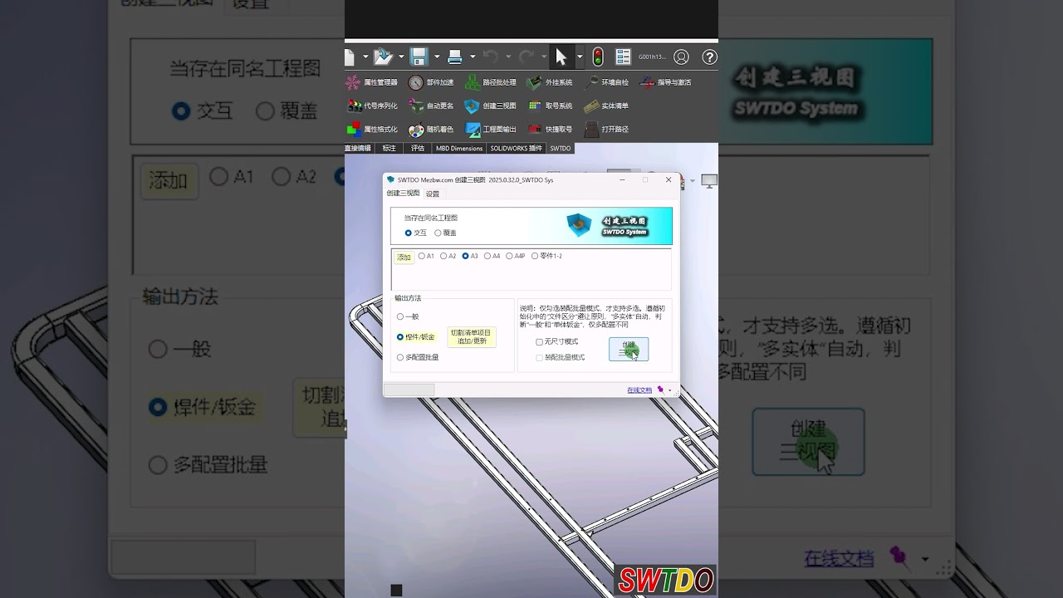Enable the 无尺寸模式 checkbox
This screenshot has width=1063, height=598.
[556, 341]
